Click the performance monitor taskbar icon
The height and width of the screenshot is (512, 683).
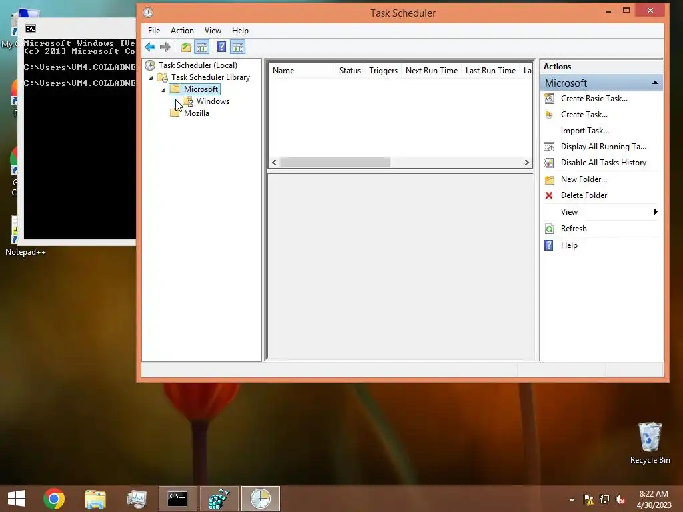(x=137, y=499)
